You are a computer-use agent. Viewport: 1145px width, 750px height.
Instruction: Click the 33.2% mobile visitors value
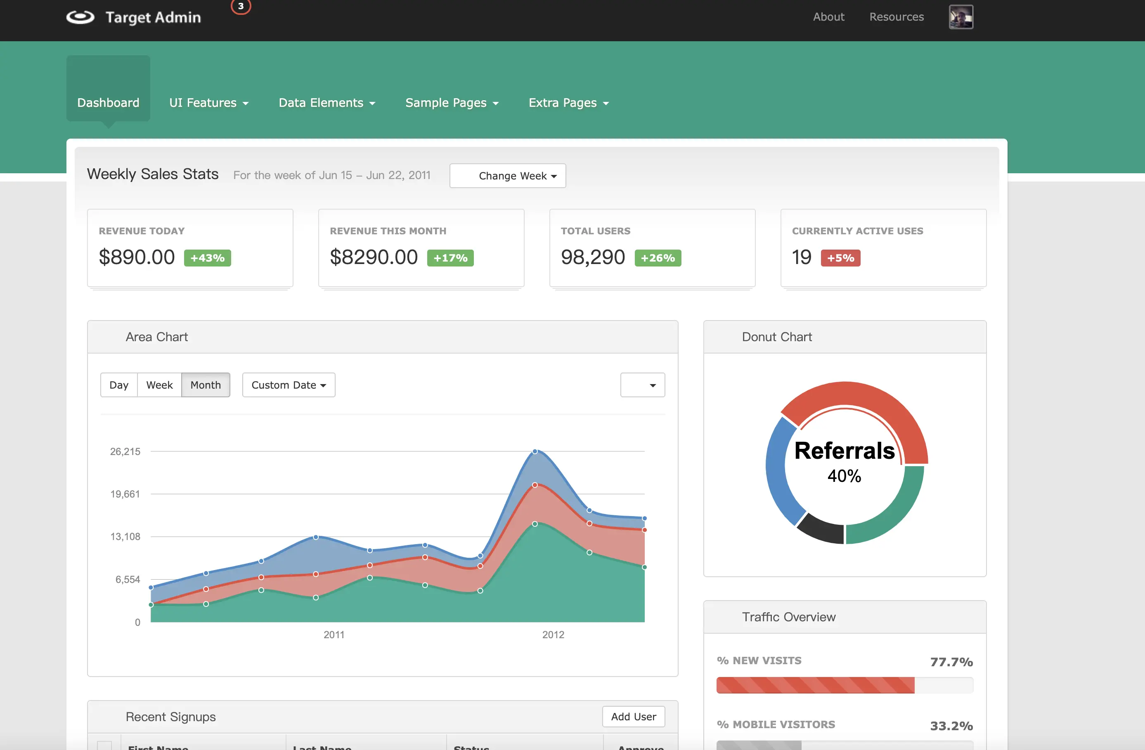coord(951,726)
